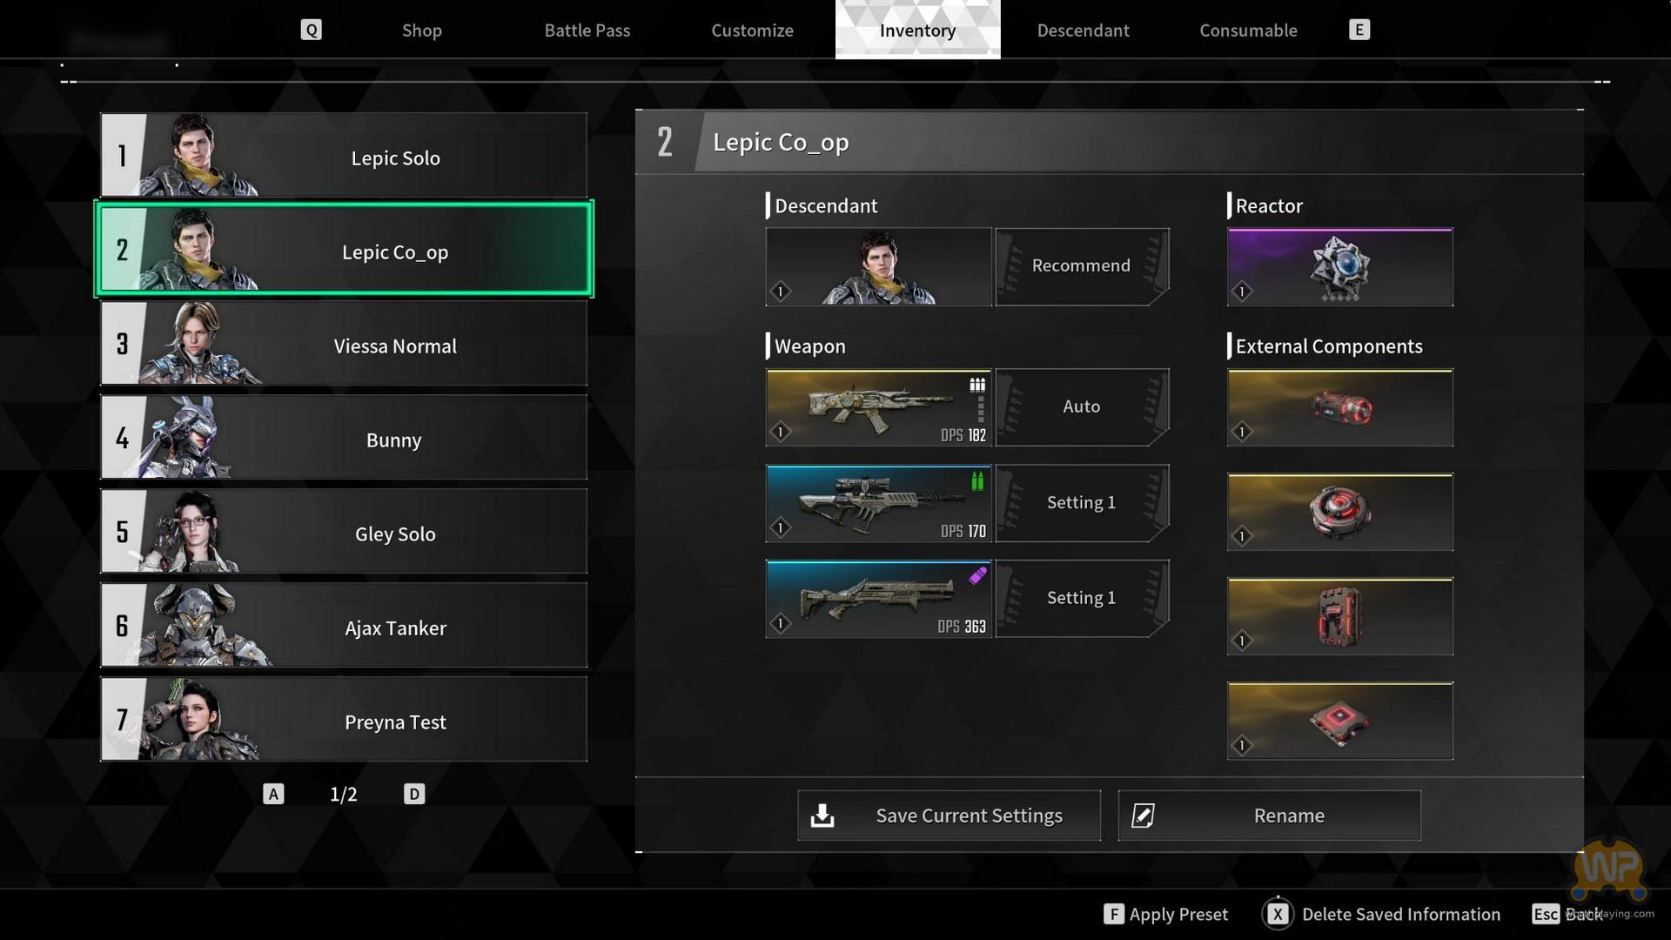
Task: Select the Bunny preset
Action: (x=344, y=438)
